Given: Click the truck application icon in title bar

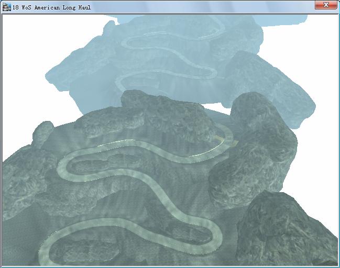Looking at the screenshot, I should point(6,5).
